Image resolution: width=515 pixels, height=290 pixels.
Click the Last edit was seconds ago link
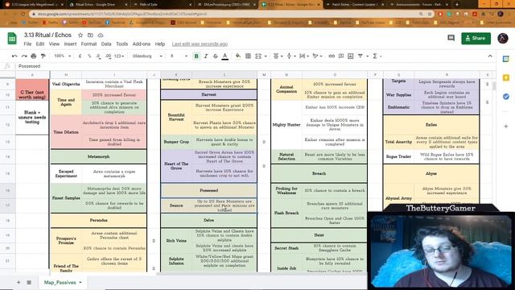pyautogui.click(x=200, y=44)
